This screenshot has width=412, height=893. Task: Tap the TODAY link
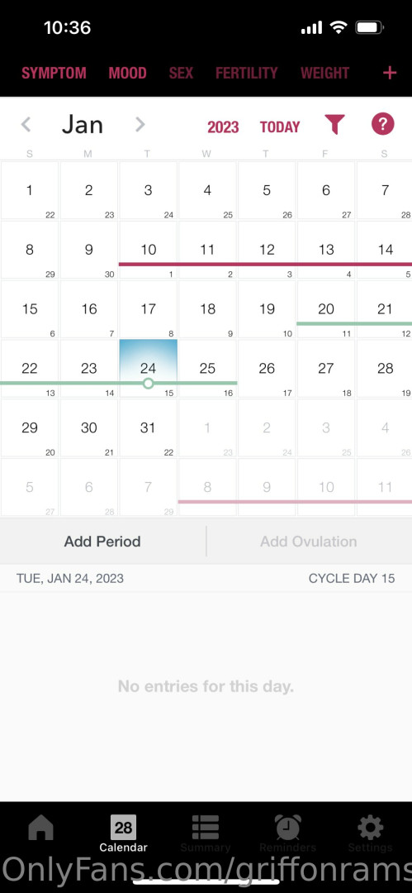[x=280, y=127]
